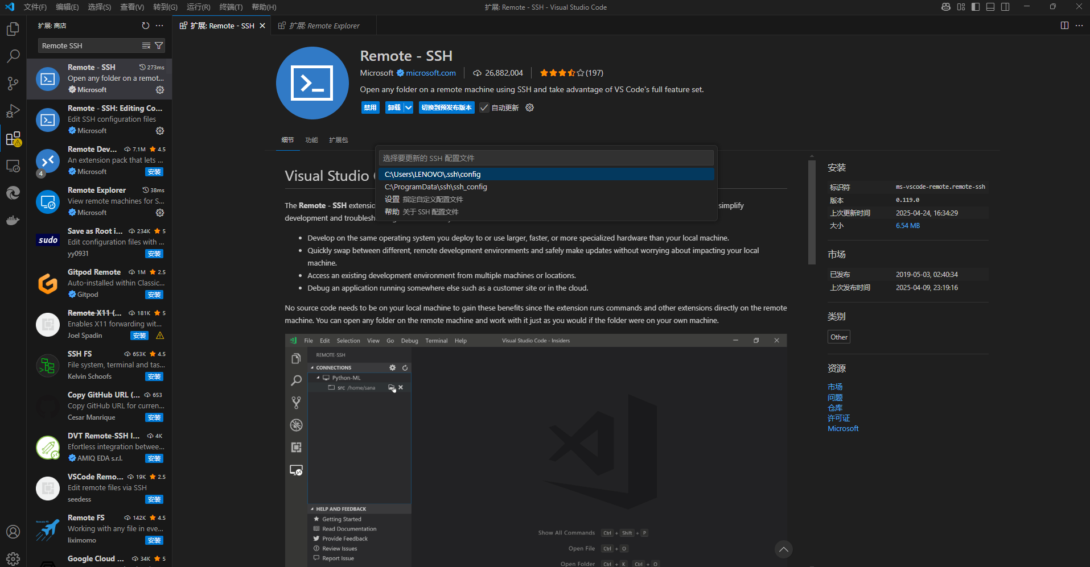Screen dimensions: 1090x567
Task: Open the microsoft.com publisher link
Action: coord(430,73)
